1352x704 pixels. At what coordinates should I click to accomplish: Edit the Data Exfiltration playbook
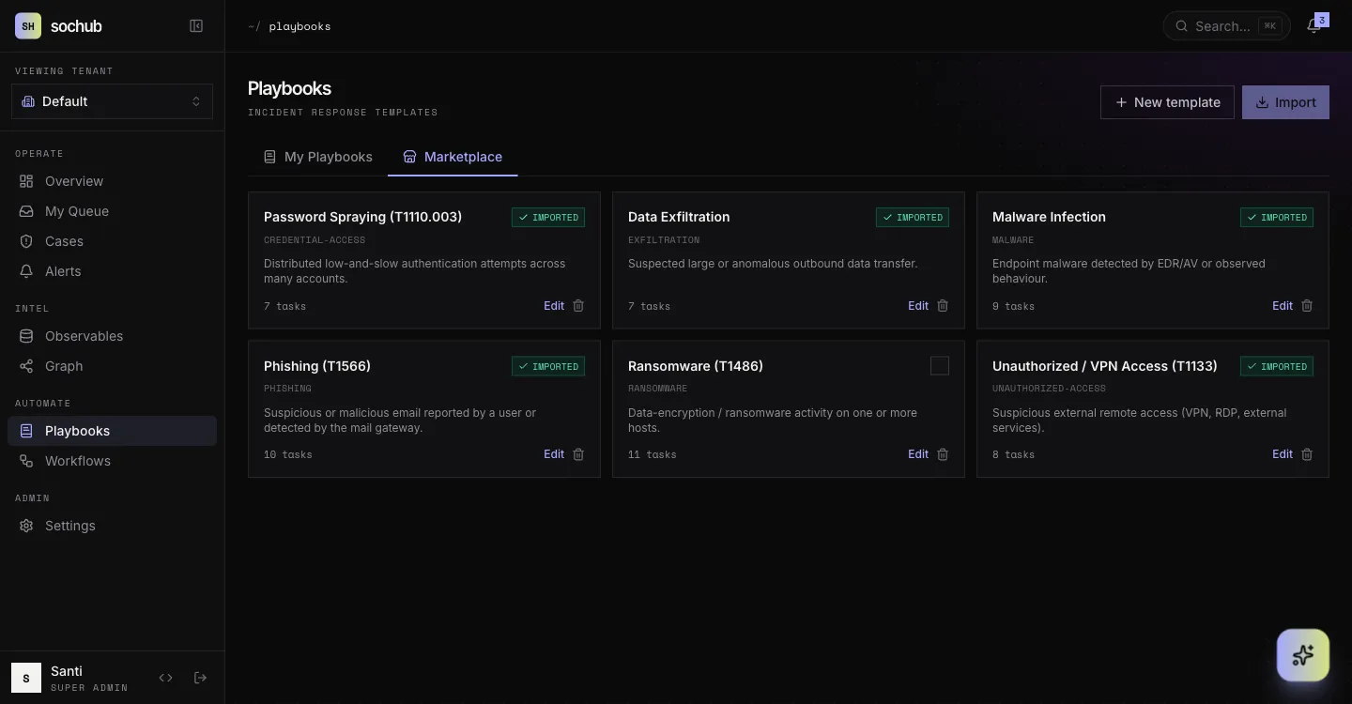(918, 306)
